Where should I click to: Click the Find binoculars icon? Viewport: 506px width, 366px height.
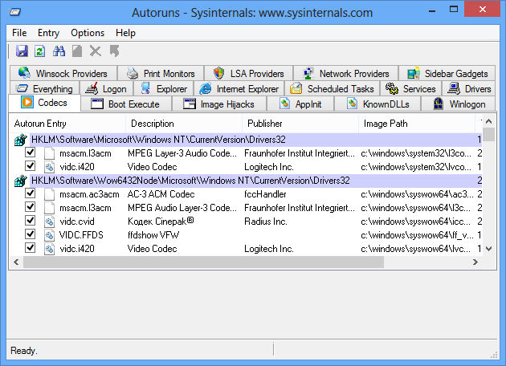(x=59, y=51)
